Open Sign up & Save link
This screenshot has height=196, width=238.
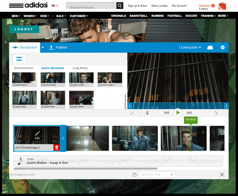click(x=137, y=6)
